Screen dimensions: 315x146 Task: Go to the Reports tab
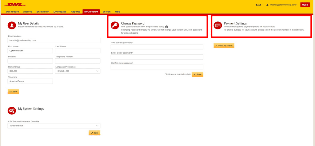point(75,12)
